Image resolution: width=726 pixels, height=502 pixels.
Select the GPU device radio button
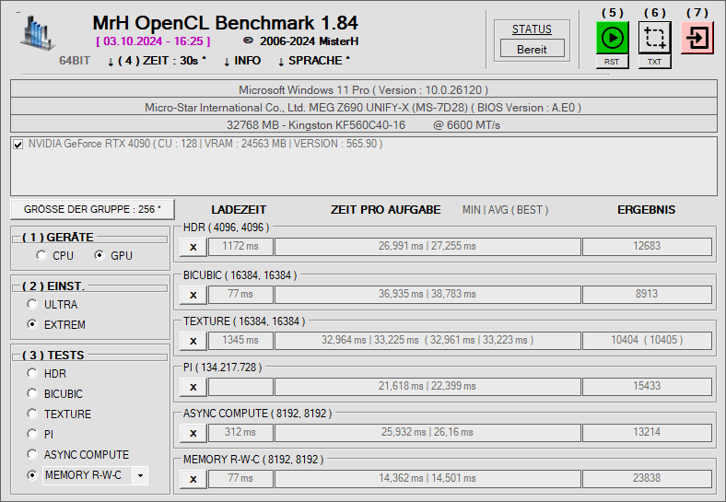[x=100, y=255]
